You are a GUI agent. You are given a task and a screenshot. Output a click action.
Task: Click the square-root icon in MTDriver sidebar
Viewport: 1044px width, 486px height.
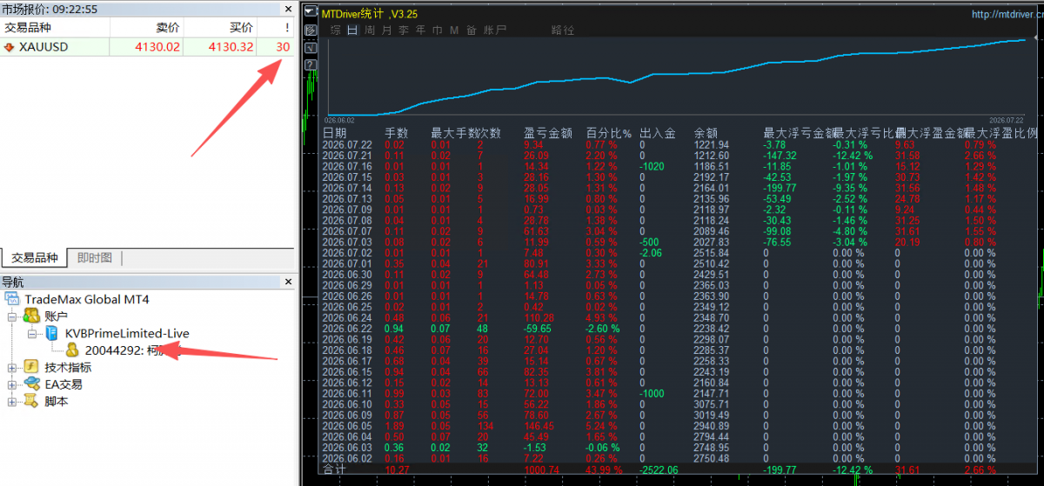pyautogui.click(x=311, y=48)
